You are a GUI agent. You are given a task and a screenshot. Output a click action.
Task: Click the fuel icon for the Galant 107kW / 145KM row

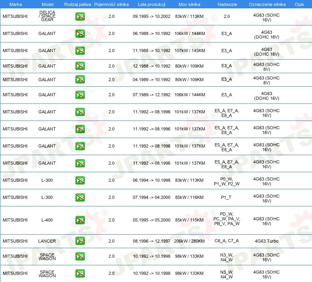(80, 51)
